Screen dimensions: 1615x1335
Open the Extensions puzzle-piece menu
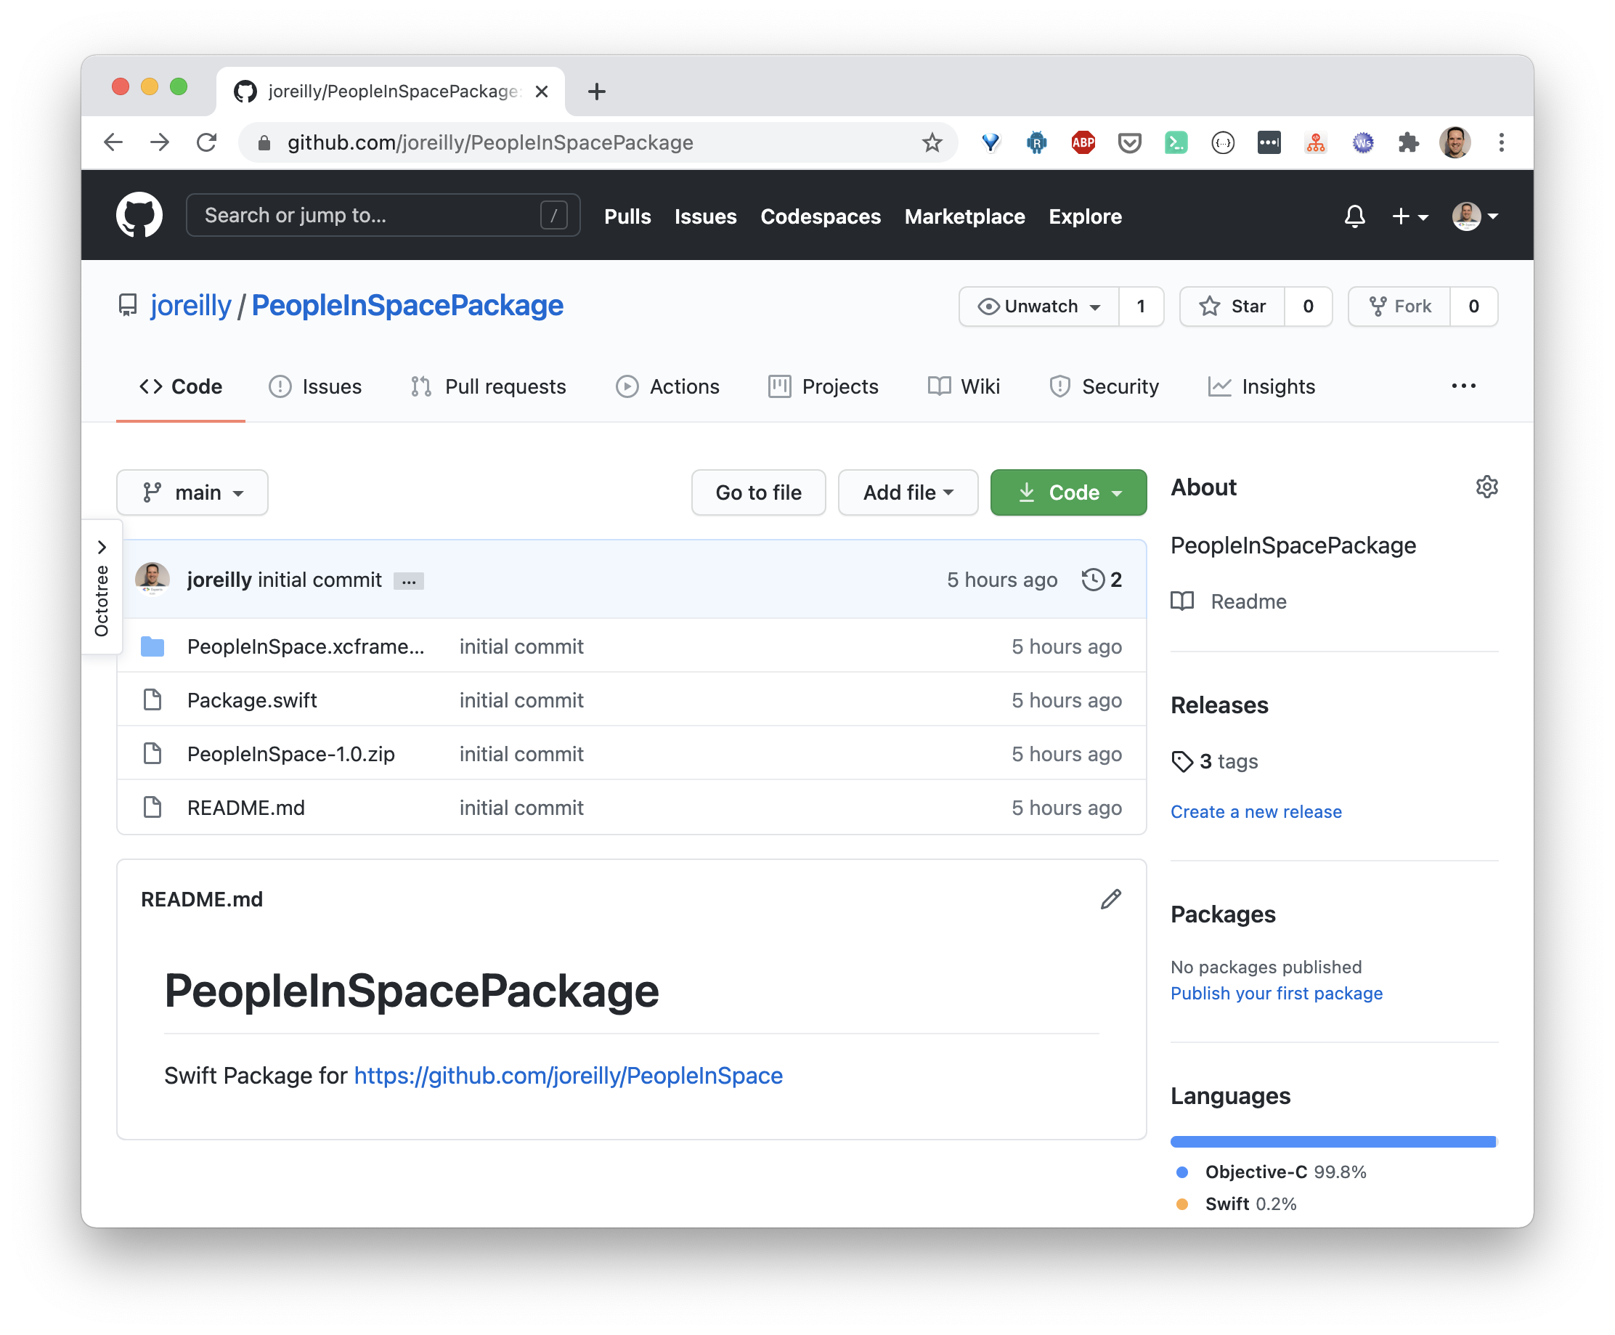pyautogui.click(x=1408, y=142)
